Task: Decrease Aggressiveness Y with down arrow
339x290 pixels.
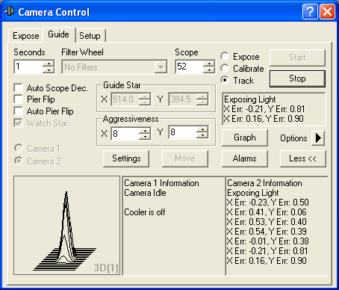Action: 202,135
